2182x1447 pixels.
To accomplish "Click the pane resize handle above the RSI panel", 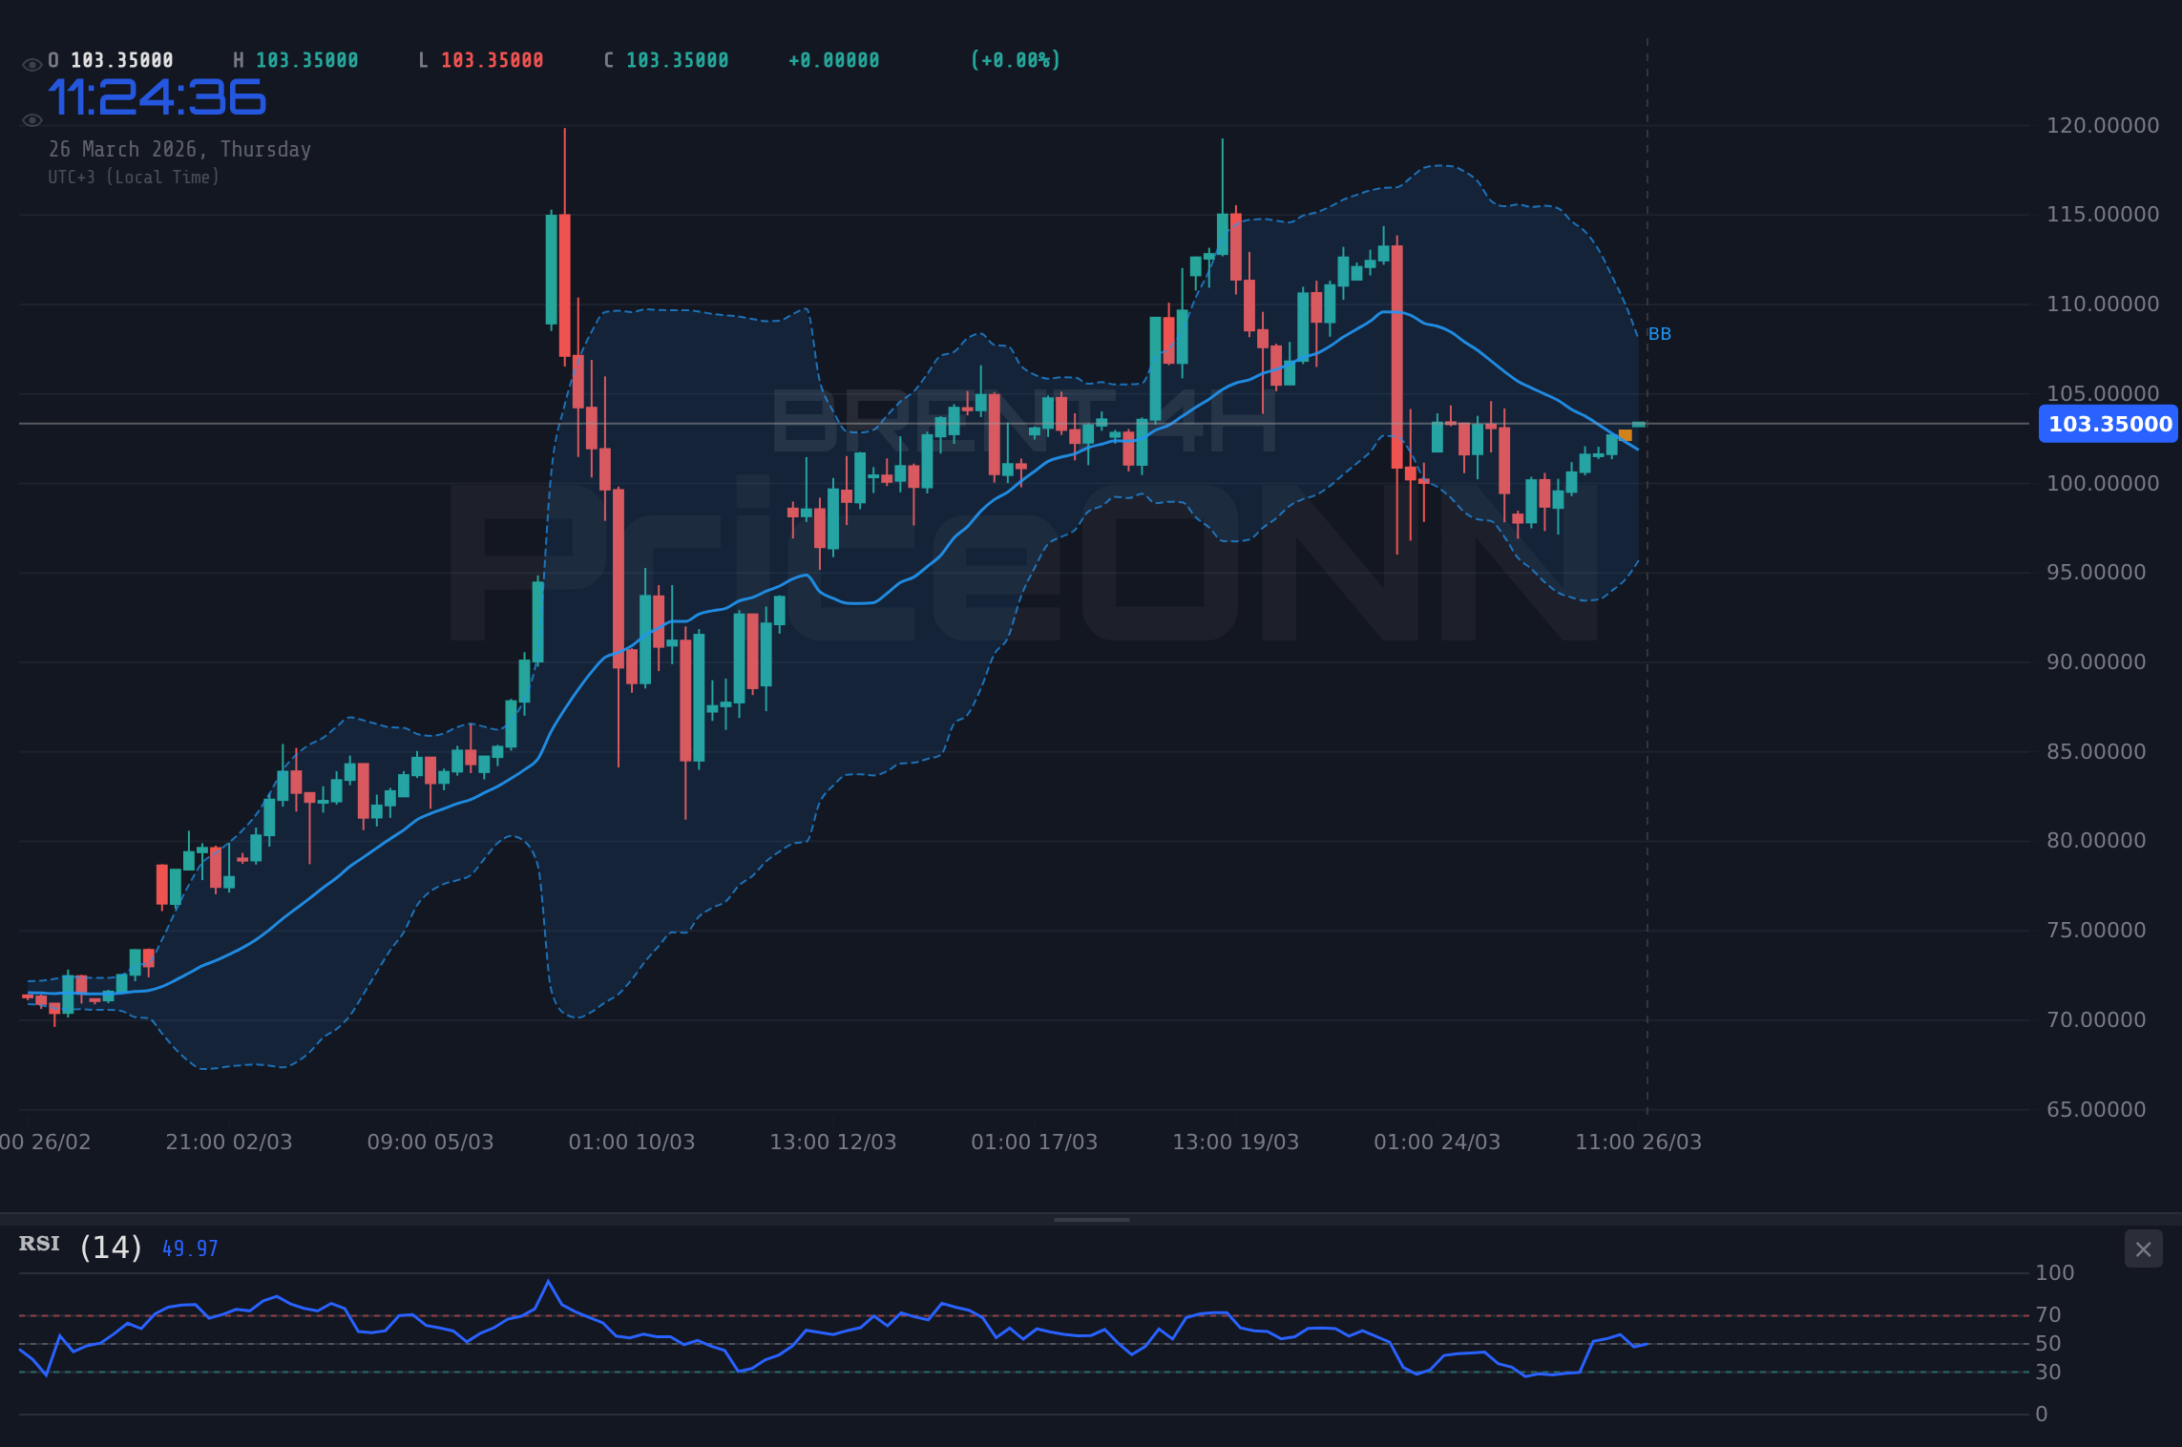I will click(x=1091, y=1219).
